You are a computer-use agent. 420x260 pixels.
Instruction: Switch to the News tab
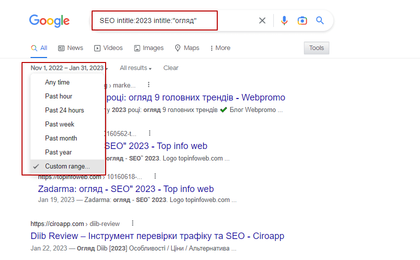click(71, 48)
